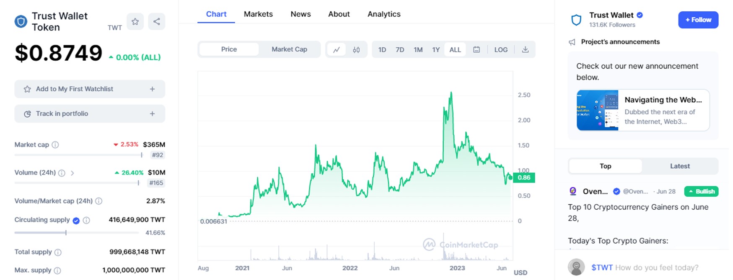
Task: Click Market cap info icon
Action: point(55,145)
